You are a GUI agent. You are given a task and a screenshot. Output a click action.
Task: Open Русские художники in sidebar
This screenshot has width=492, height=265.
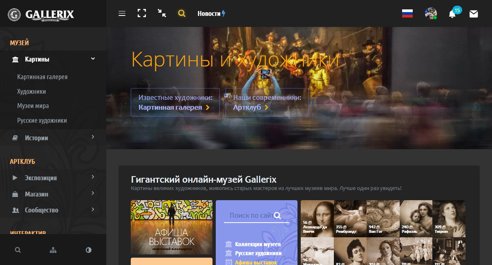pos(42,121)
